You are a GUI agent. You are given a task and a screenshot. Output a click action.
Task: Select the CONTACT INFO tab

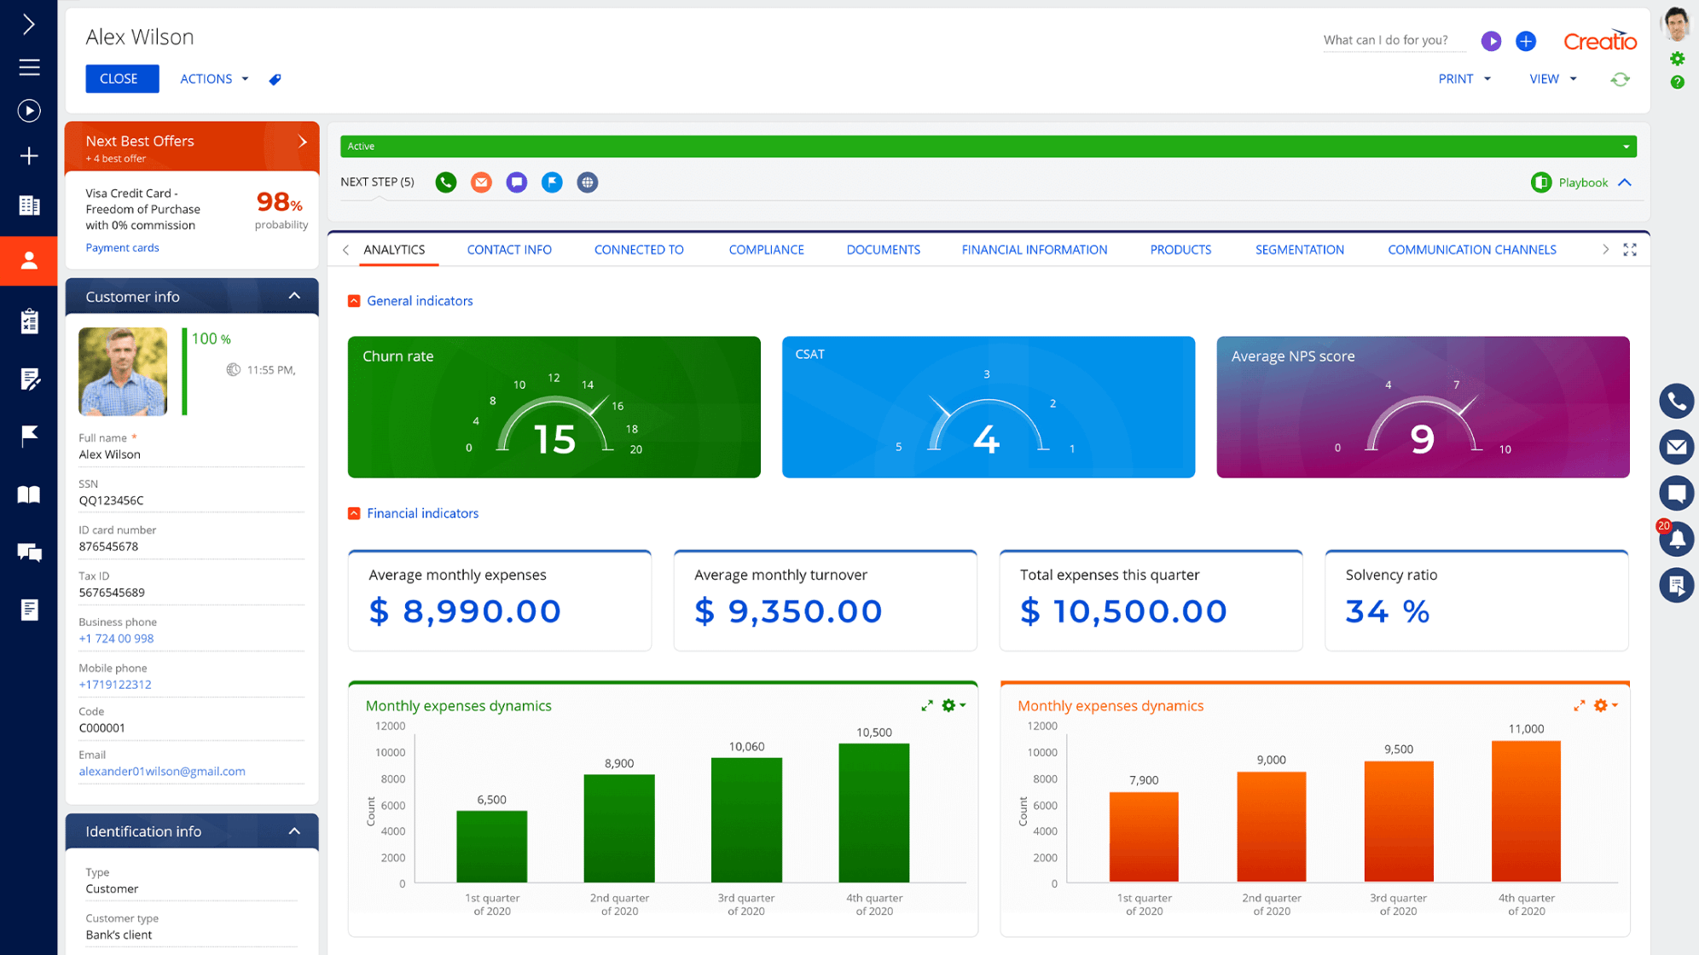(x=510, y=250)
